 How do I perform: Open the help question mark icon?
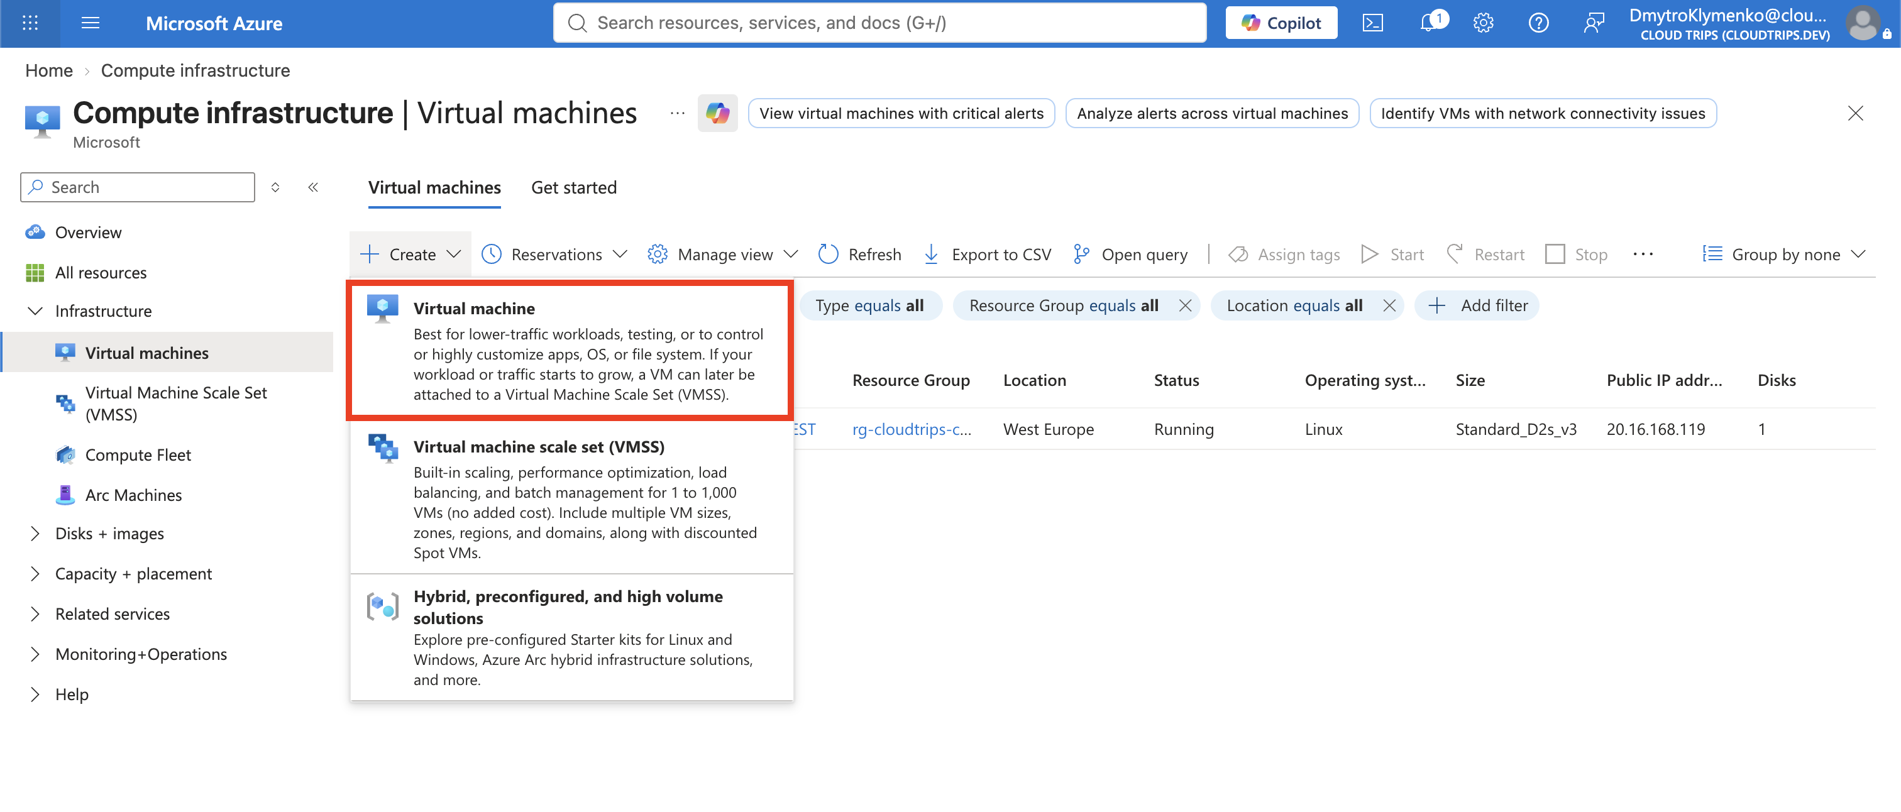pyautogui.click(x=1538, y=23)
